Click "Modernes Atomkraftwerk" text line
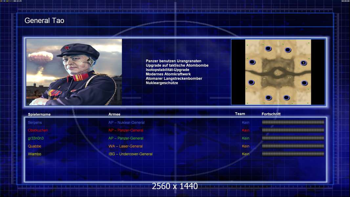This screenshot has height=197, width=350. (x=168, y=74)
